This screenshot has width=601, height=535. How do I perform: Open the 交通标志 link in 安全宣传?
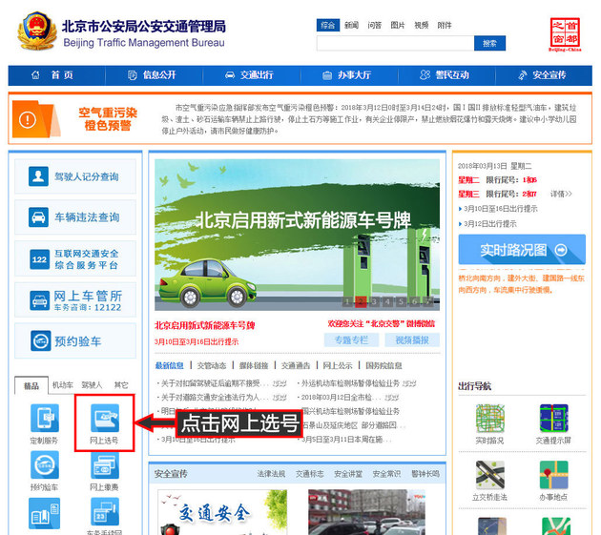310,474
